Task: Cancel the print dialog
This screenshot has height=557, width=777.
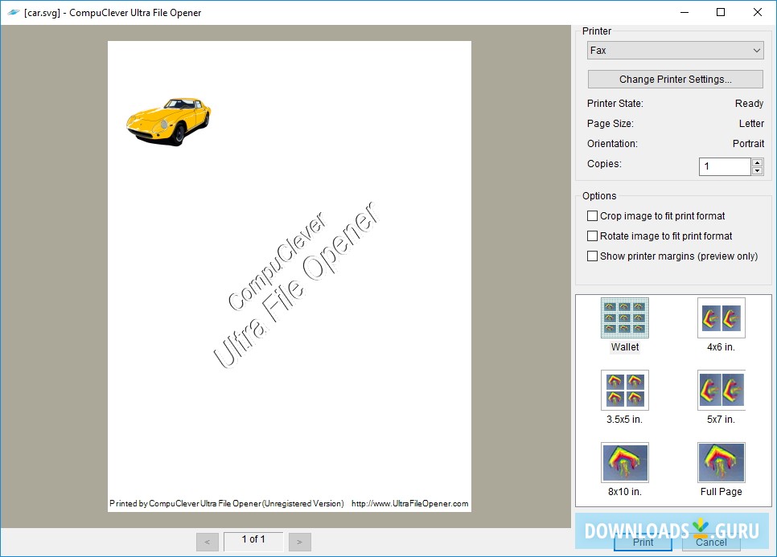Action: click(x=711, y=543)
